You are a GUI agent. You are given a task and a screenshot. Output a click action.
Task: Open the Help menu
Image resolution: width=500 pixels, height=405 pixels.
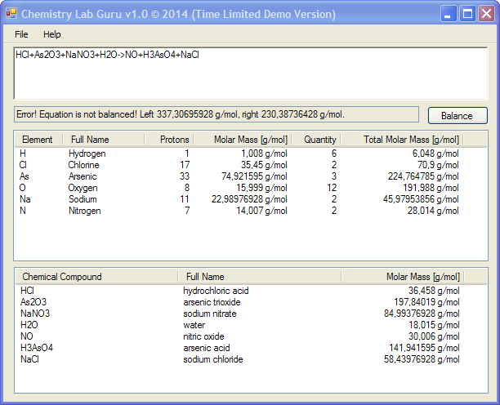[52, 34]
